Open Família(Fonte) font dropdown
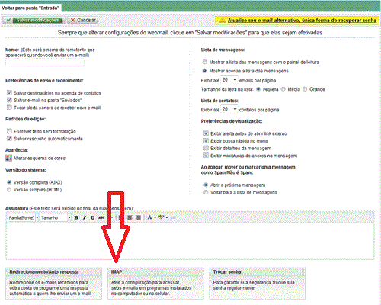Image resolution: width=381 pixels, height=305 pixels. coord(24,218)
